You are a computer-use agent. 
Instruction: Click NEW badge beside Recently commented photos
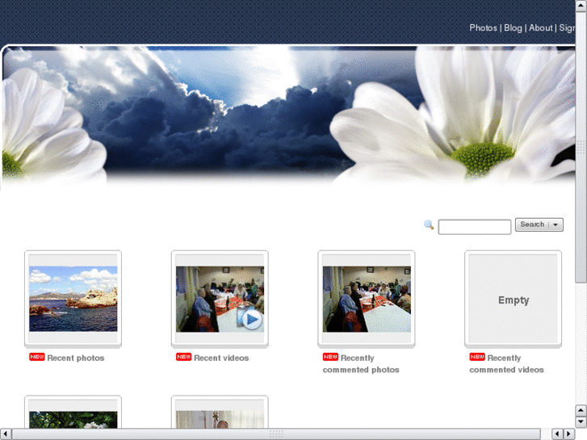pyautogui.click(x=330, y=357)
